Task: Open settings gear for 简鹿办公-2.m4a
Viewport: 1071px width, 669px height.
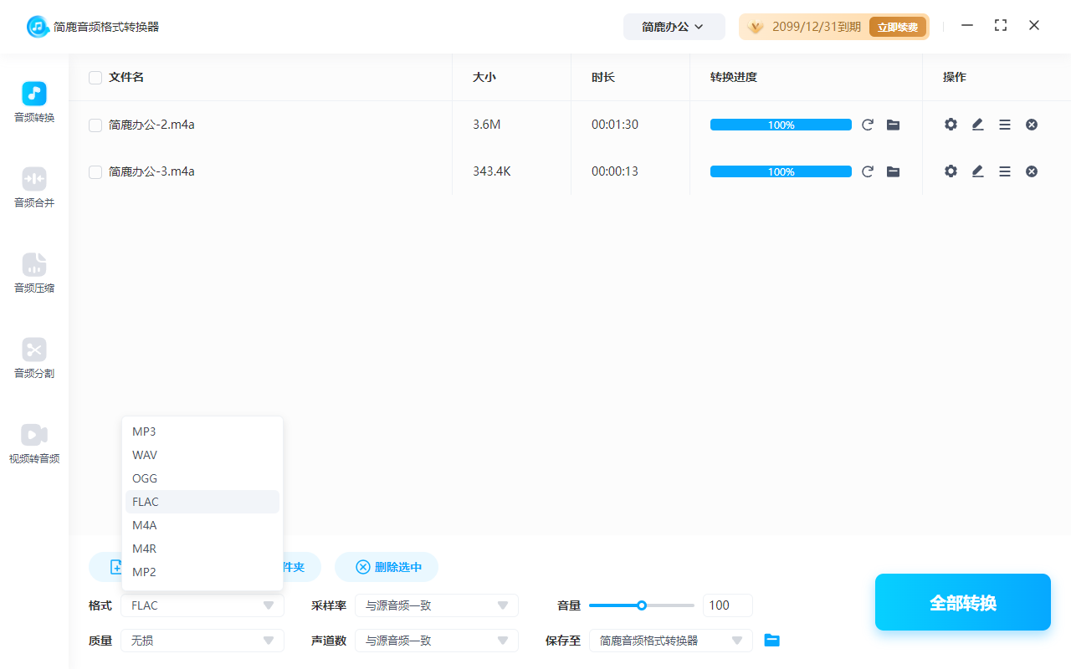Action: pos(951,124)
